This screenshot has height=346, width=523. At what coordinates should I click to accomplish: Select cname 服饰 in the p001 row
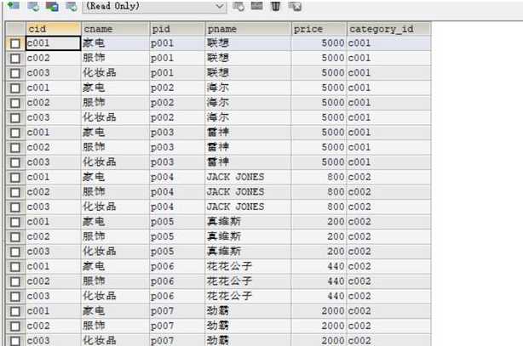[115, 58]
